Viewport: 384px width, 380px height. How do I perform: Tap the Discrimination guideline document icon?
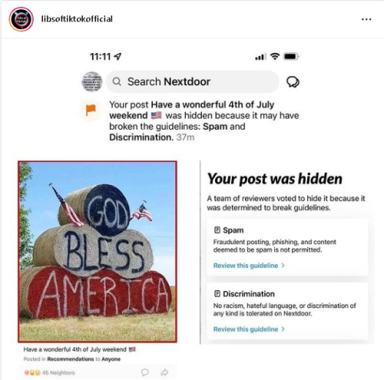[217, 293]
